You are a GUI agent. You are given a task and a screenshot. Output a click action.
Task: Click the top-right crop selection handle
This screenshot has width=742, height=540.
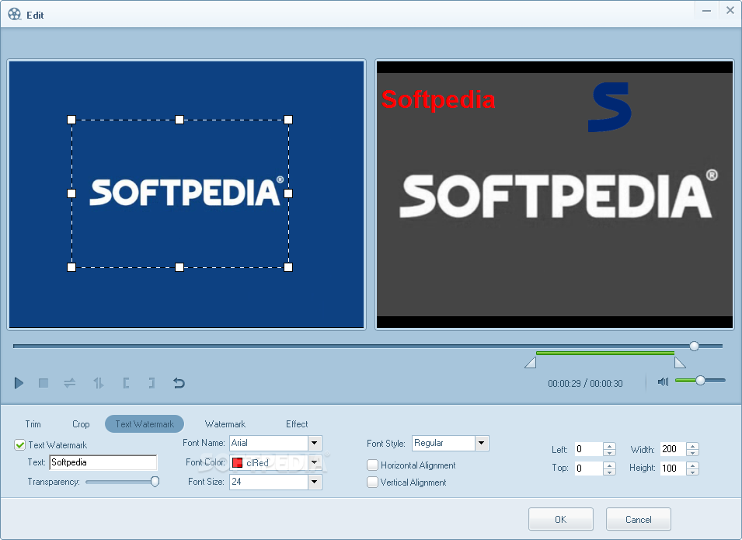tap(288, 120)
